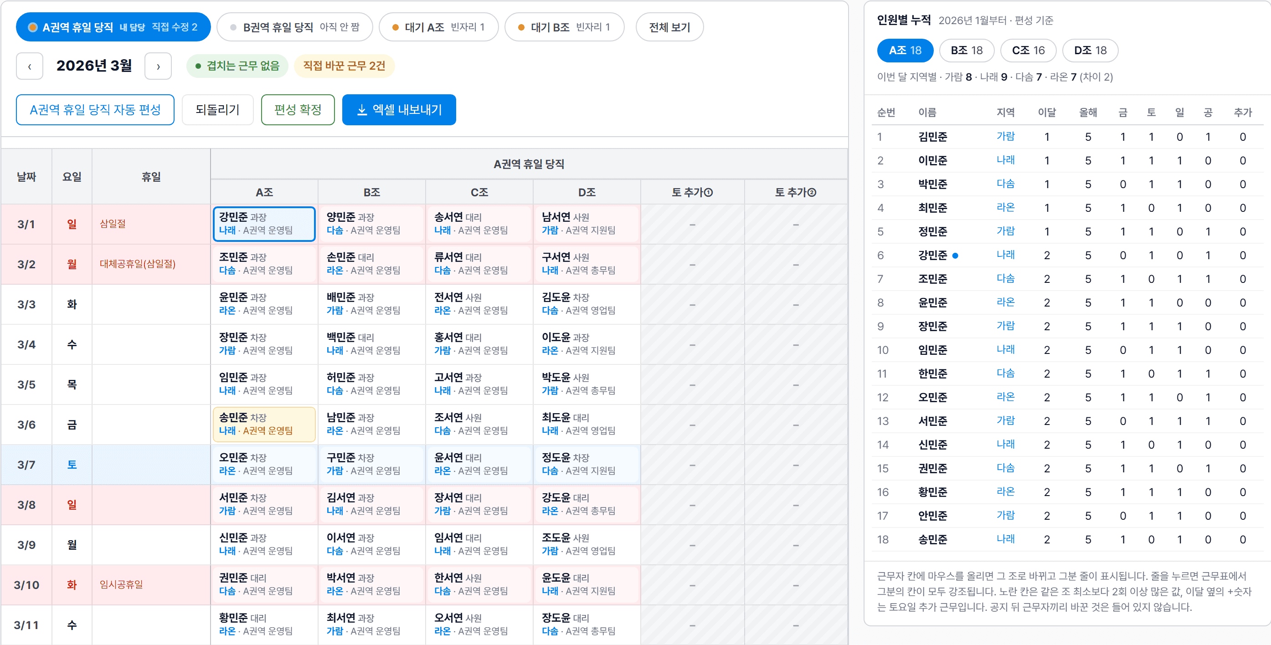Click the 겹치는 근무 없음 badge
Image resolution: width=1271 pixels, height=645 pixels.
[237, 66]
